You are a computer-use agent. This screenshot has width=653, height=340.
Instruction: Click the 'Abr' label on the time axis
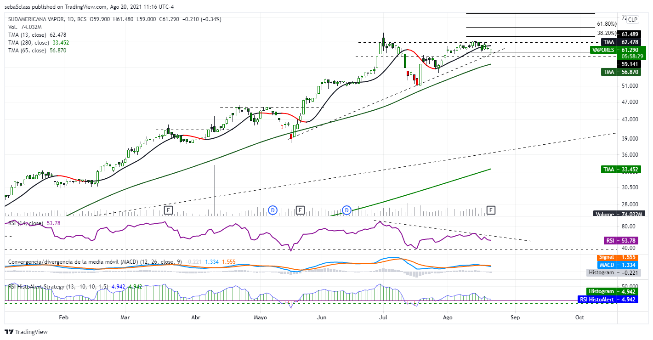pyautogui.click(x=196, y=317)
